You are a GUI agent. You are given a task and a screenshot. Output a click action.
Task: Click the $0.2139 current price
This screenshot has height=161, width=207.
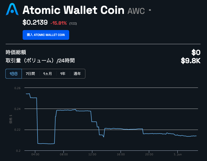(x=35, y=23)
